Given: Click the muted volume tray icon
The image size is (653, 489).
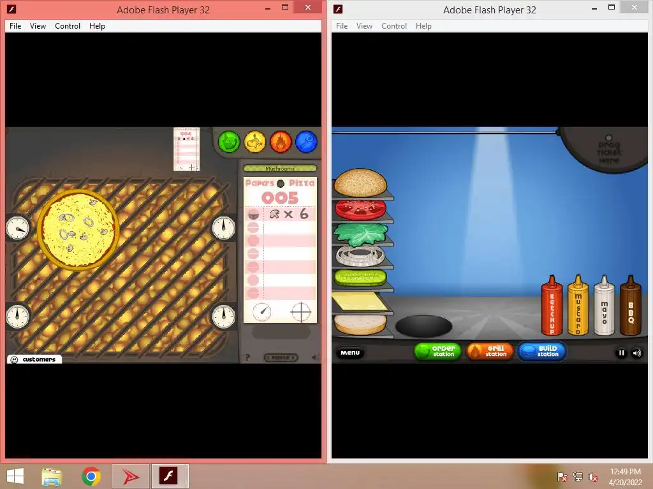Looking at the screenshot, I should click(592, 477).
